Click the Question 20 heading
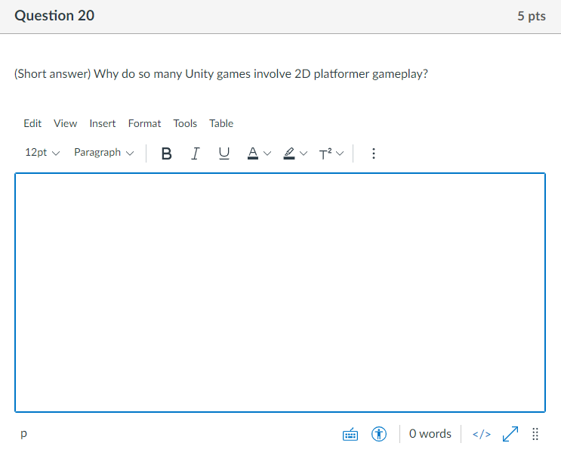The width and height of the screenshot is (561, 468). click(54, 16)
